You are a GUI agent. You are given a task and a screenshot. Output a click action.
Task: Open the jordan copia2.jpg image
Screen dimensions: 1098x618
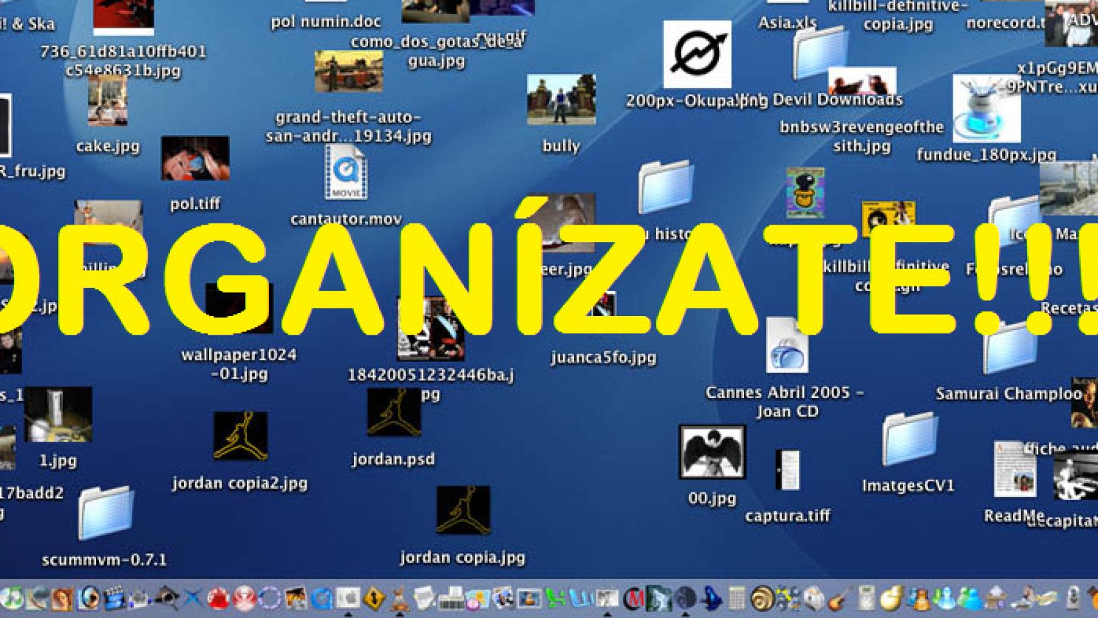pyautogui.click(x=240, y=436)
